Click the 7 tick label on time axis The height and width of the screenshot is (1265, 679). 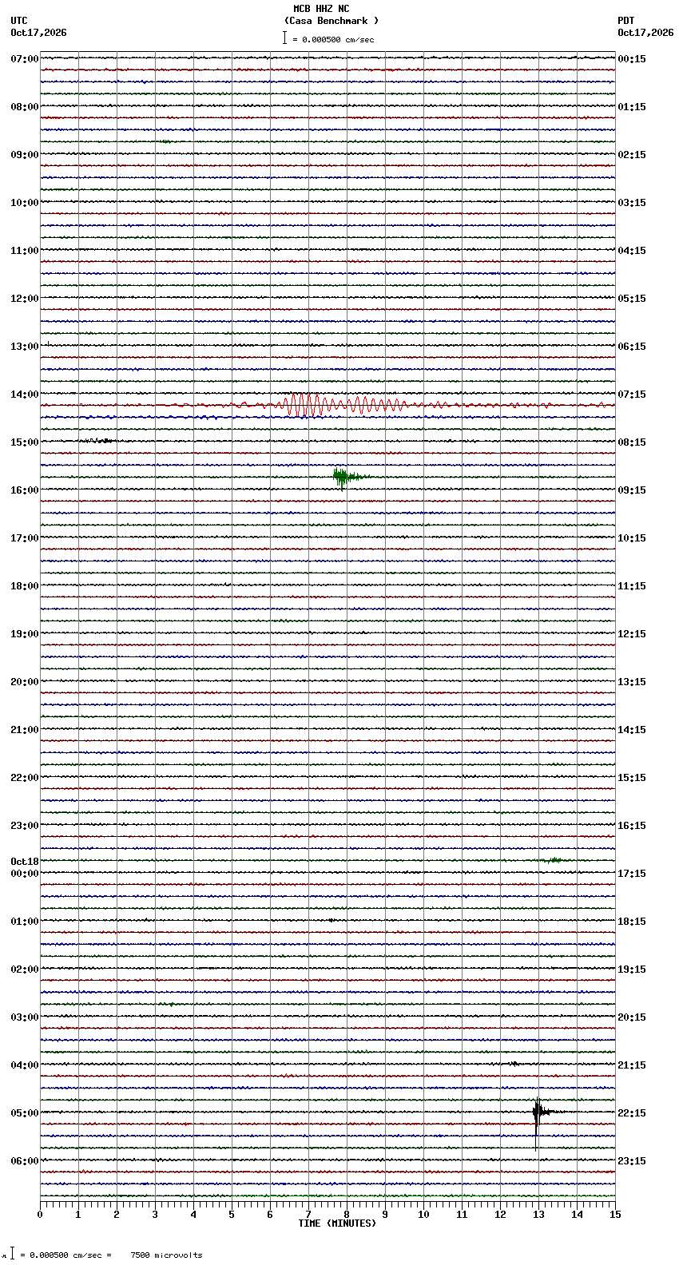pyautogui.click(x=308, y=1215)
